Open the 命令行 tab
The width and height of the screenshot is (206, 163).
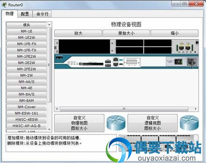[42, 14]
